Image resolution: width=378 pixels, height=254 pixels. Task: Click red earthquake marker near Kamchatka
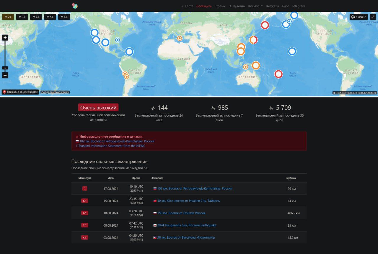265,25
